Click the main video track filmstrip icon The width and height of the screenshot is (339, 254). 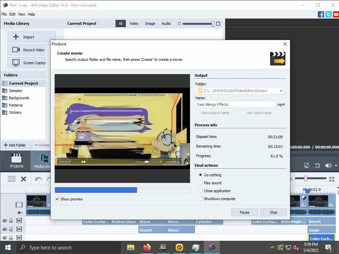(19, 204)
